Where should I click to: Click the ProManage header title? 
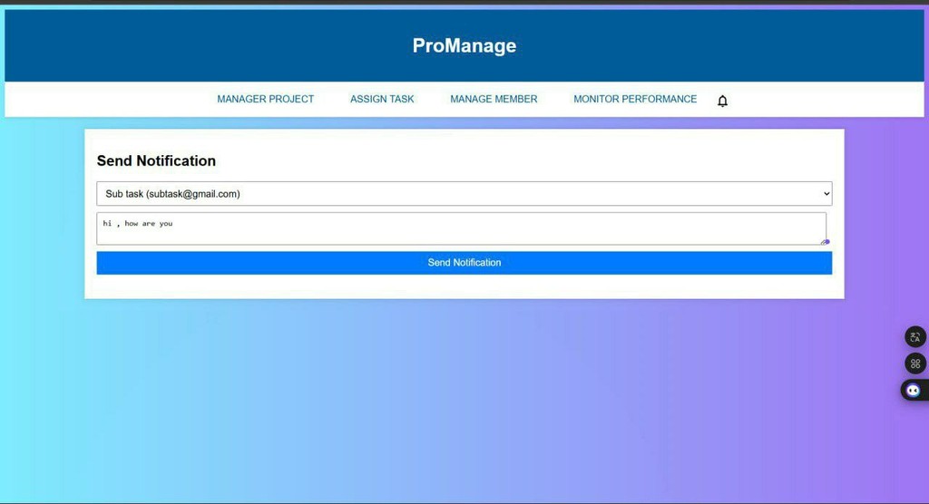(464, 45)
